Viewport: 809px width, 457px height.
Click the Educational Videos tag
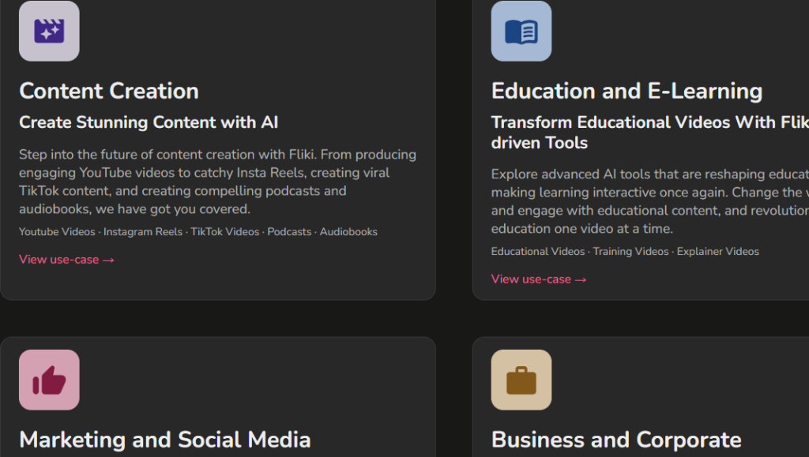click(x=538, y=252)
